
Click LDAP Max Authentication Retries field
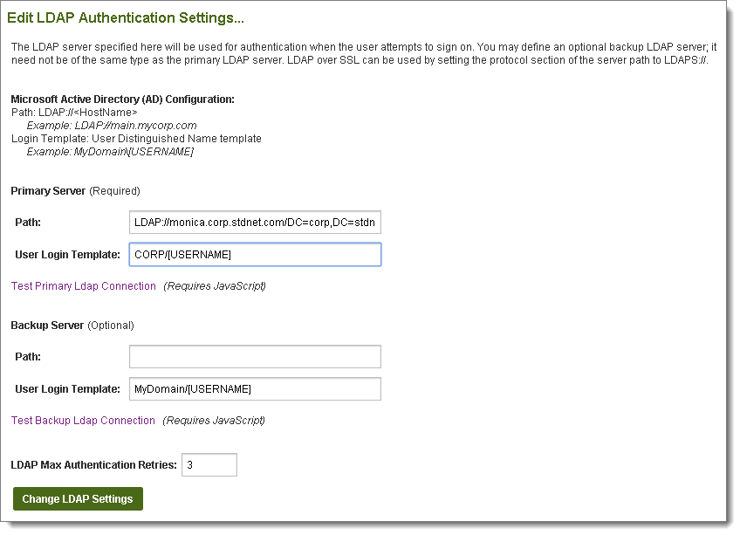pyautogui.click(x=209, y=464)
